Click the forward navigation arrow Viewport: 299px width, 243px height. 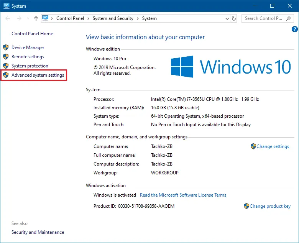[19, 18]
